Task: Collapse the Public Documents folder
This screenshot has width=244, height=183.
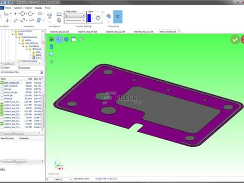Action: pos(16,37)
